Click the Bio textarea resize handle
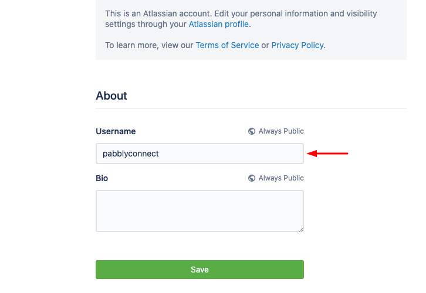 coord(301,229)
